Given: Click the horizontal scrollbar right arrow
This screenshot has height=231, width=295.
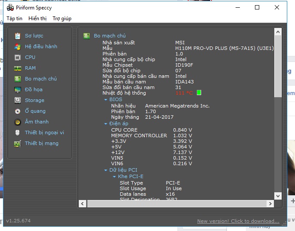Looking at the screenshot, I should click(270, 203).
